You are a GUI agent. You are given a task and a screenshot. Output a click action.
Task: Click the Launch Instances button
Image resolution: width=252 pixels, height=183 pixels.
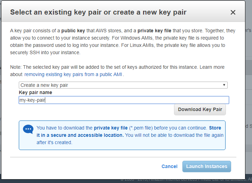pos(206,166)
